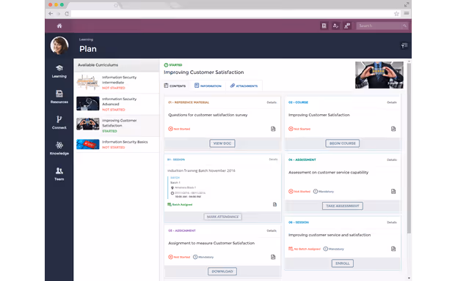Viewport: 455px width, 281px height.
Task: Click the user avatar photo
Action: (x=59, y=45)
